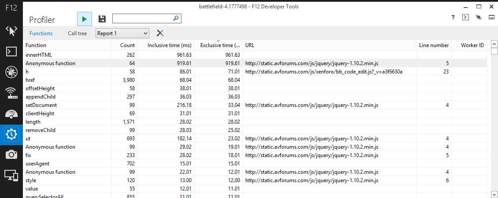Open the UI Responsiveness gauge tool
Screen dimensions: 498x198
[11, 114]
